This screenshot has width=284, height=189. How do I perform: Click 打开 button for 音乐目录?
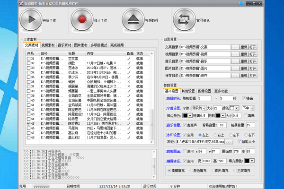click(x=253, y=61)
